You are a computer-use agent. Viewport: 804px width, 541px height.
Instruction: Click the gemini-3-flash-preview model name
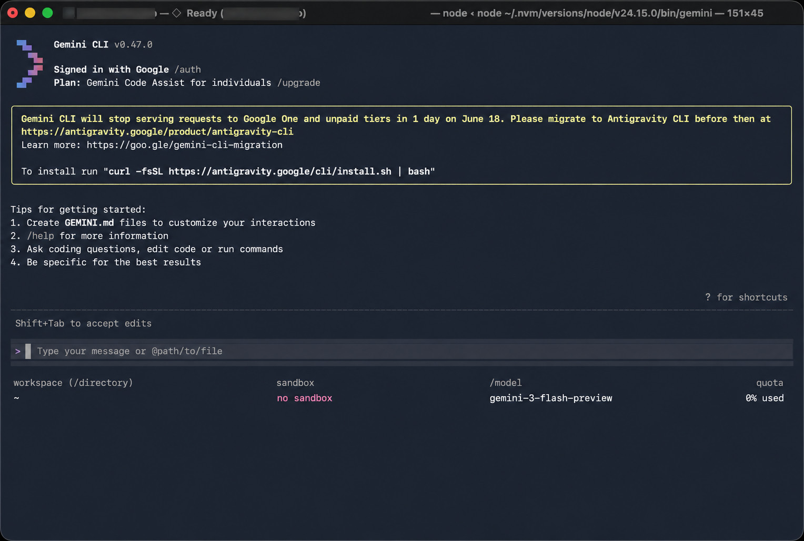coord(551,398)
